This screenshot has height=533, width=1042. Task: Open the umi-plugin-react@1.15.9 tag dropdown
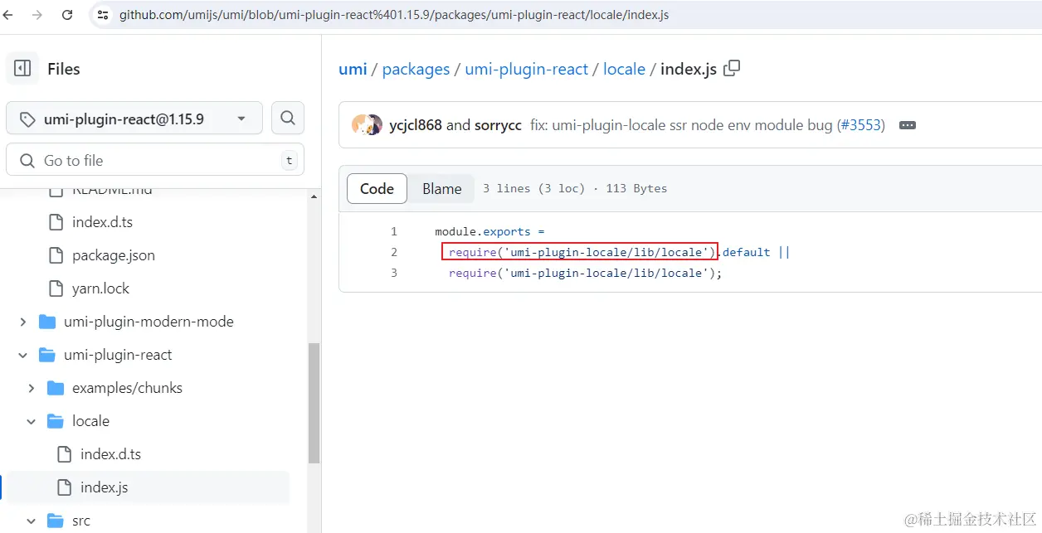(134, 119)
